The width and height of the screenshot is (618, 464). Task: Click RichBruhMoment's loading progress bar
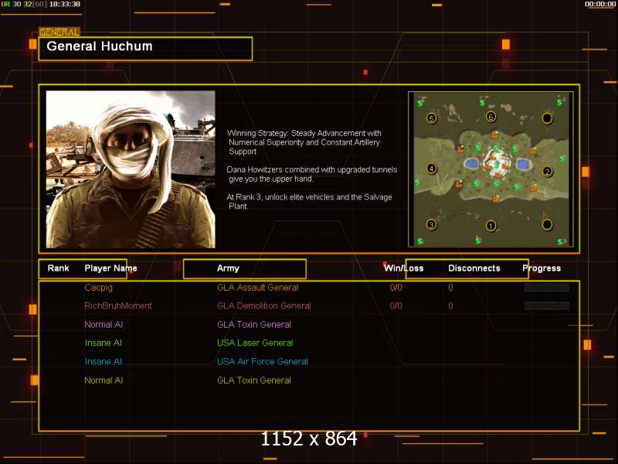point(547,305)
